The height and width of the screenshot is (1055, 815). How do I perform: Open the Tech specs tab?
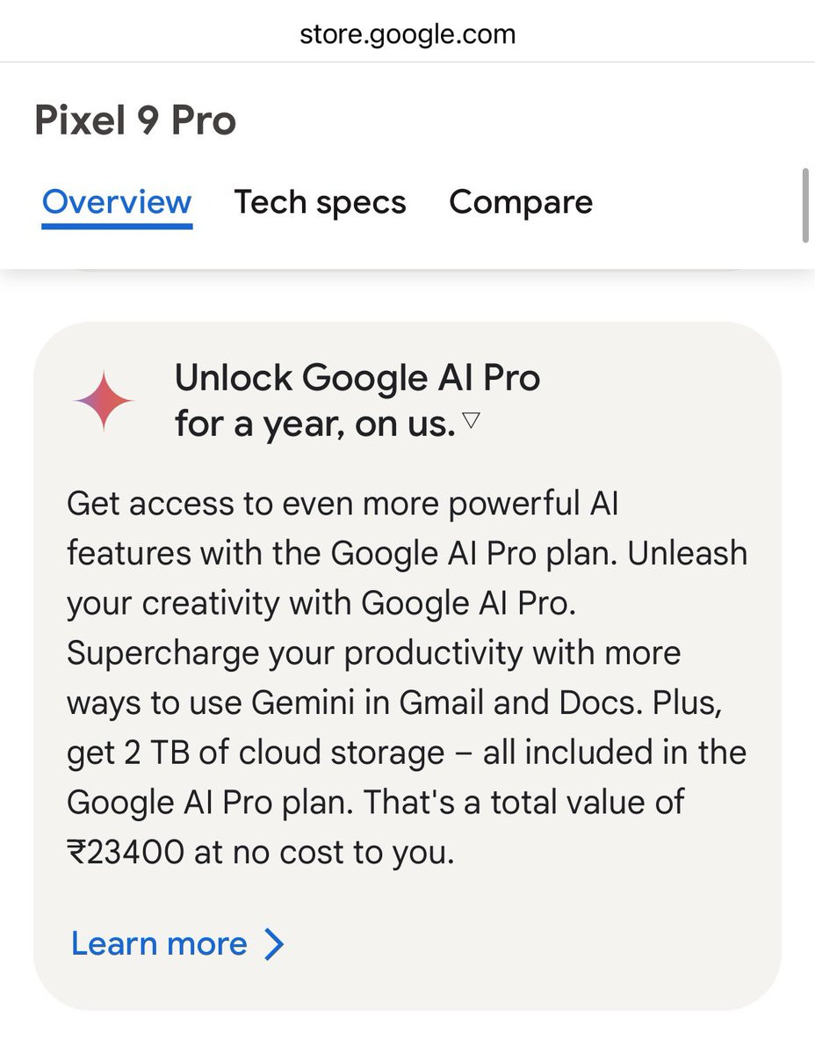click(320, 202)
